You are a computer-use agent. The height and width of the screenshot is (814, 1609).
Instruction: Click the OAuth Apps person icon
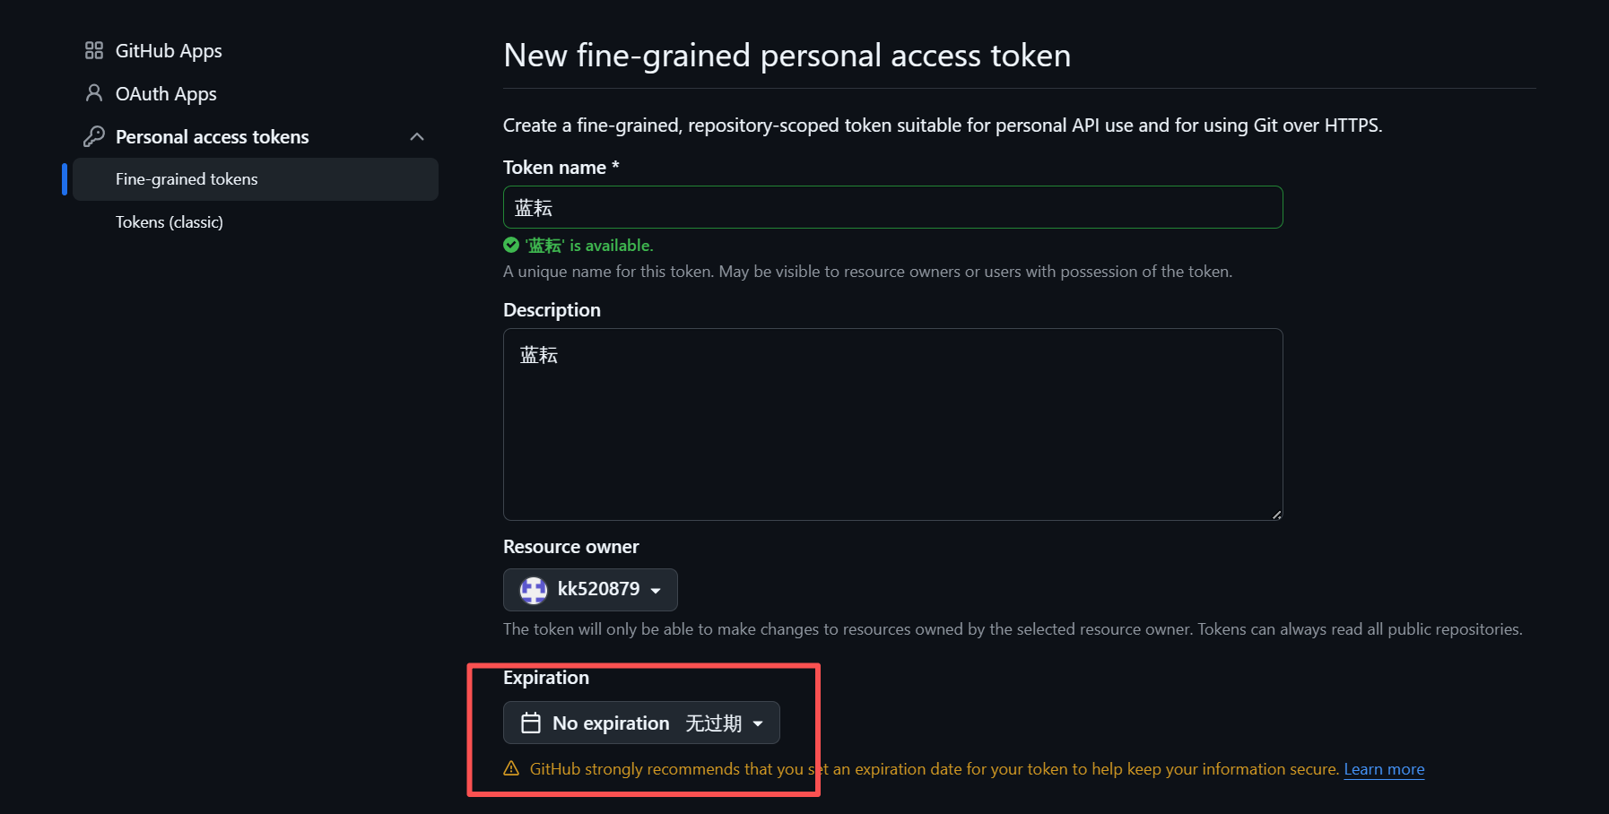(x=94, y=93)
